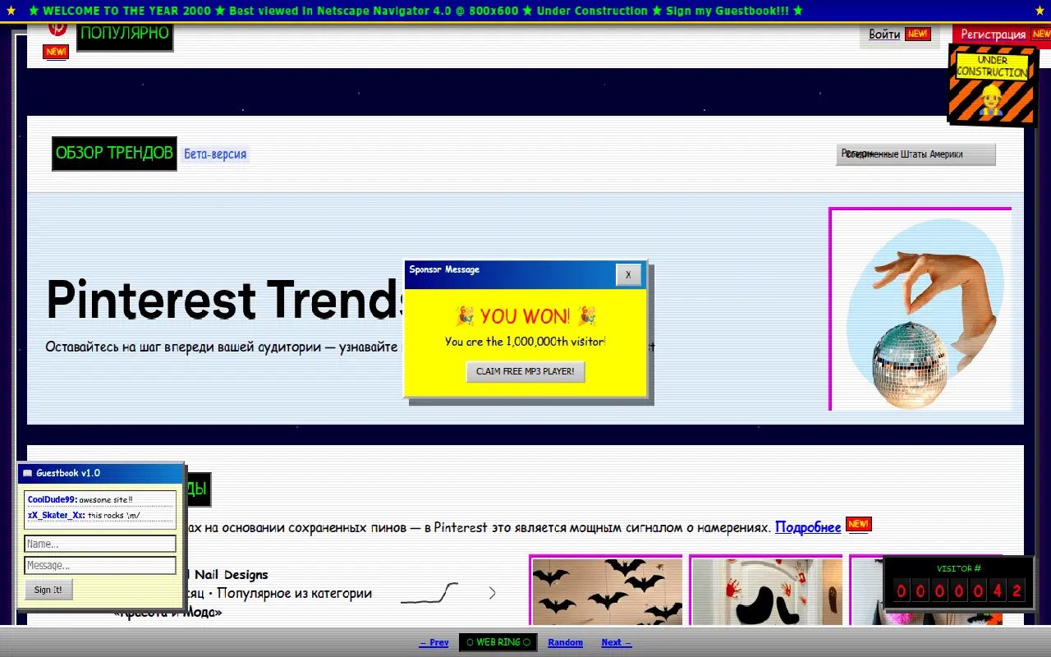This screenshot has height=657, width=1051.
Task: Click the YOU WON! popup heading
Action: pos(525,316)
